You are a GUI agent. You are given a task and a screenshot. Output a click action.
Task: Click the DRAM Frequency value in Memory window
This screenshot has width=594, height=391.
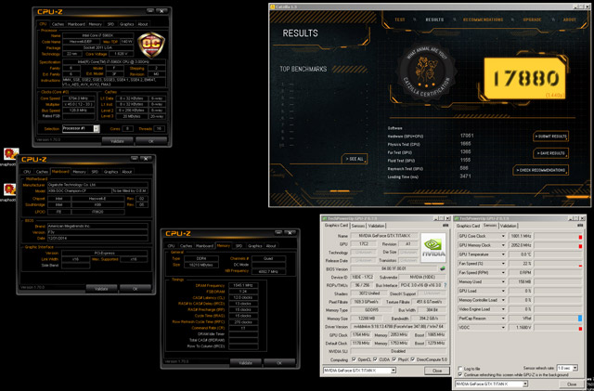(243, 285)
